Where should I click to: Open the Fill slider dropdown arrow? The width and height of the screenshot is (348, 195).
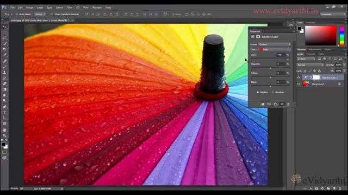coord(344,71)
